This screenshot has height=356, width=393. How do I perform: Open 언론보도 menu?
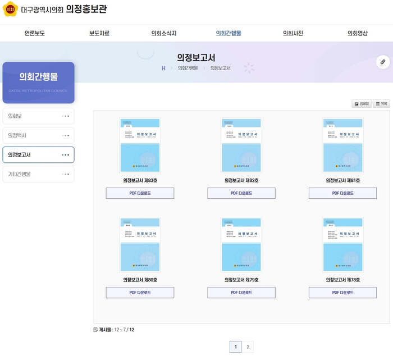tap(35, 33)
